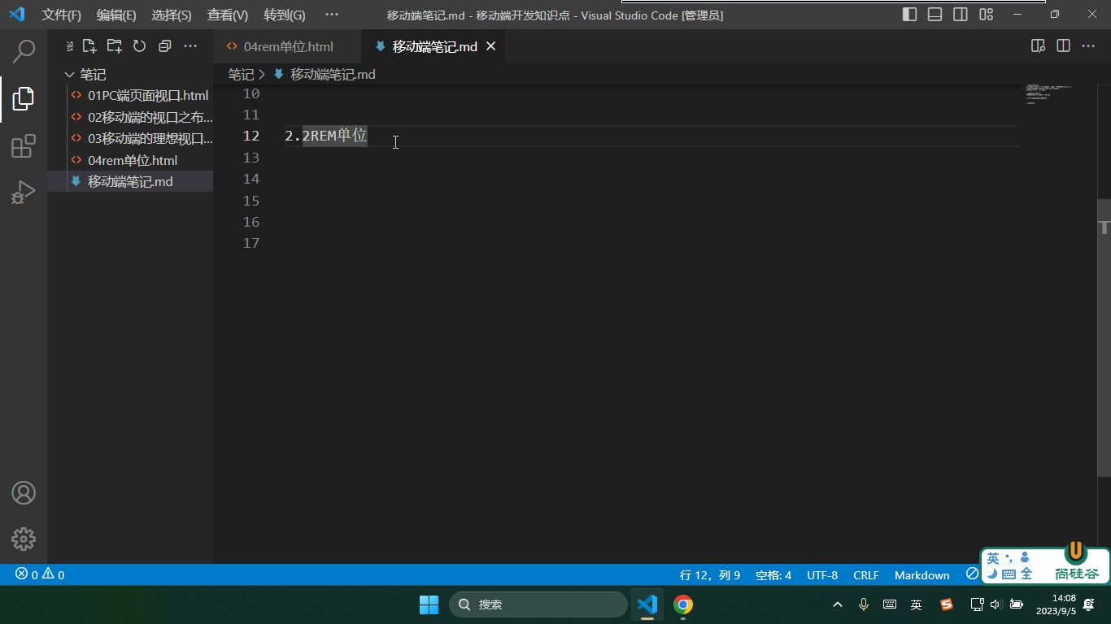Collapse all folders in explorer
This screenshot has height=624, width=1111.
pos(165,46)
